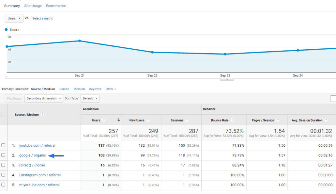
Task: Click the Users chart legend dot
Action: pyautogui.click(x=6, y=30)
